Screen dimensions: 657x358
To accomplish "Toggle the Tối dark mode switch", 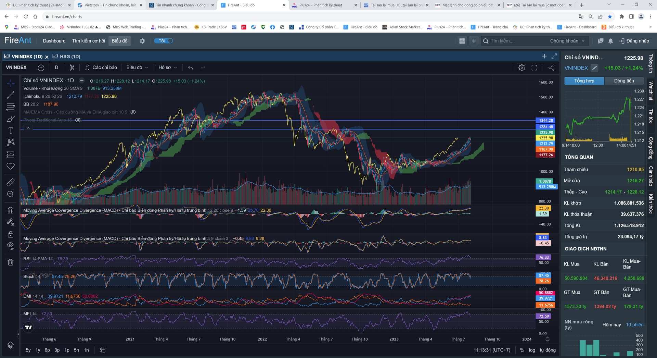I will click(x=164, y=41).
